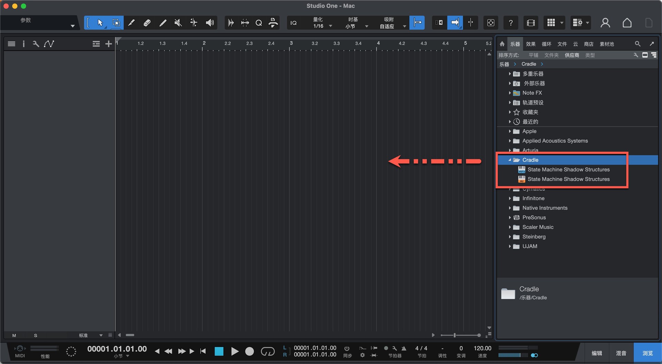Search the browser with magnifier icon

point(638,44)
